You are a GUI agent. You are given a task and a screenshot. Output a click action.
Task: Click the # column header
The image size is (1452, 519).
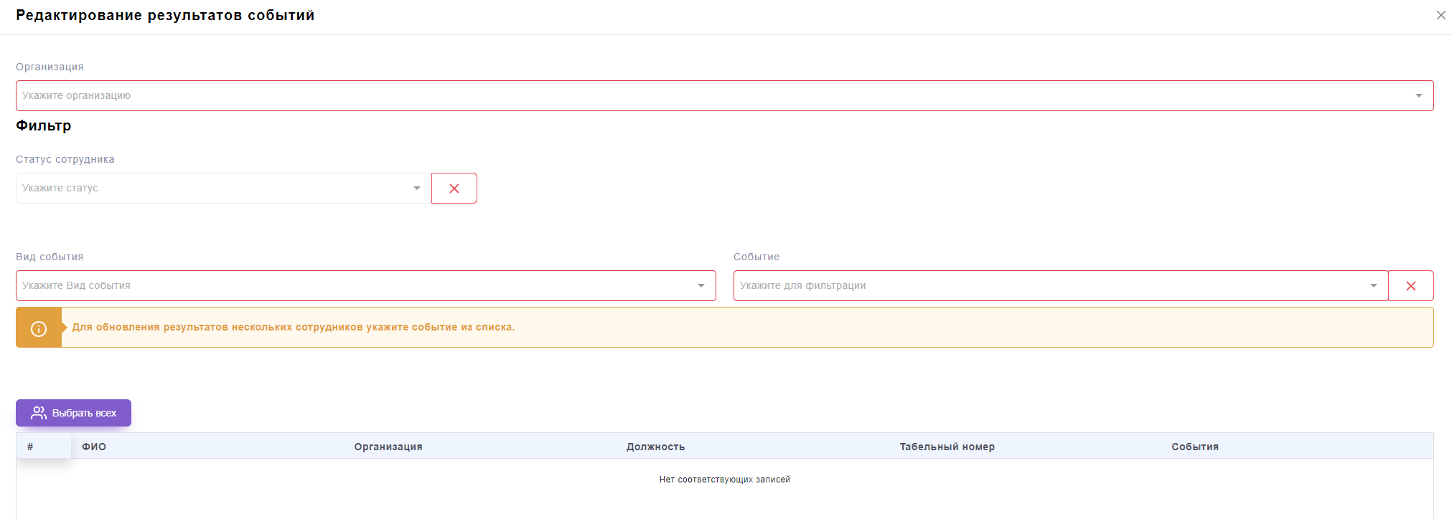pyautogui.click(x=30, y=447)
